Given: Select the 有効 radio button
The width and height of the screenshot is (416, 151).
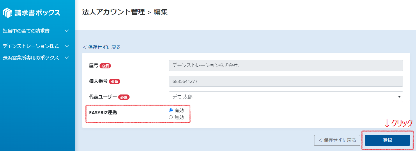Looking at the screenshot, I should coord(171,110).
